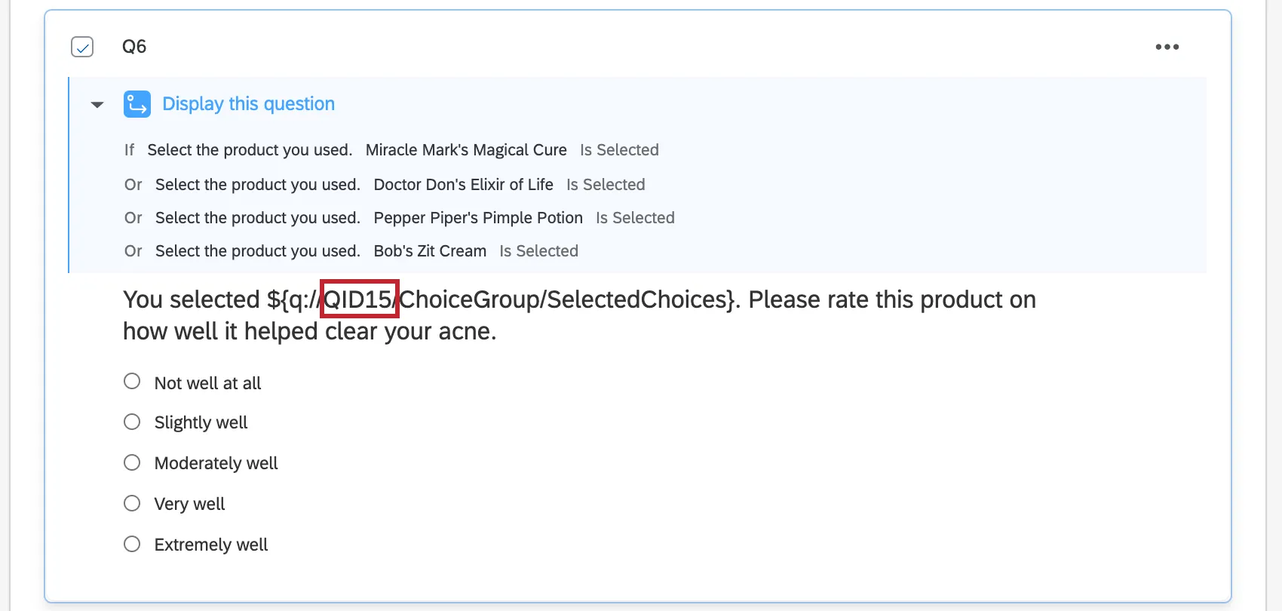Open the Q6 options ellipsis menu
This screenshot has width=1282, height=611.
click(x=1167, y=46)
